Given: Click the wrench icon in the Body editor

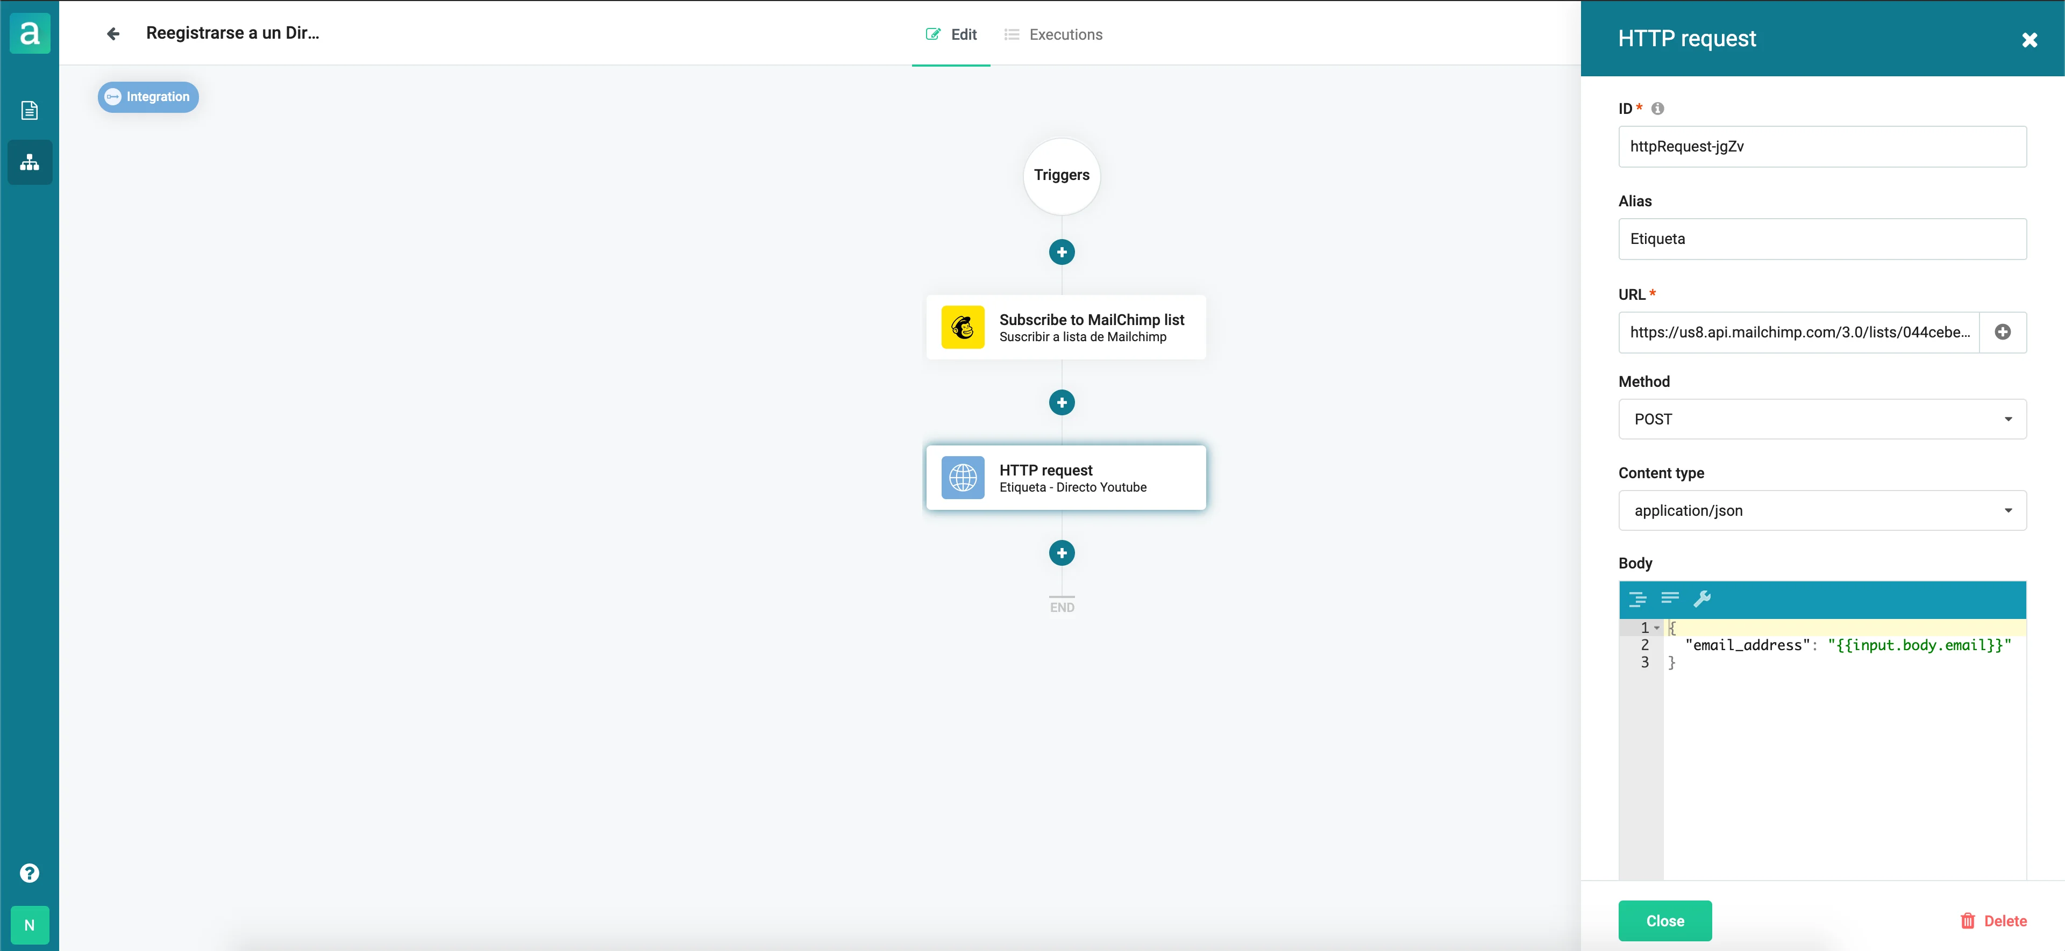Looking at the screenshot, I should (1702, 599).
